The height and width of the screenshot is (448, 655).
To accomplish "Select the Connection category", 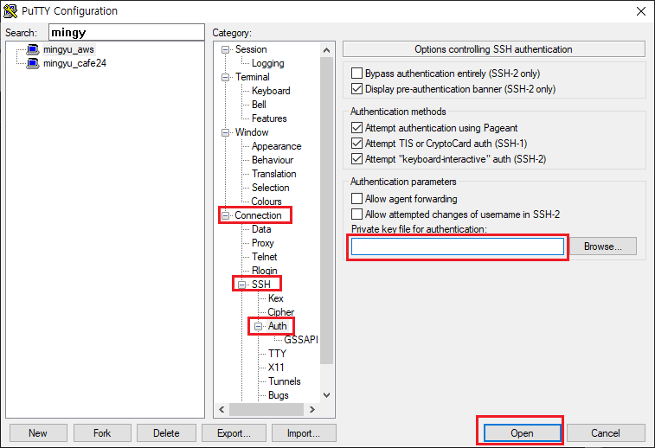I will (258, 215).
